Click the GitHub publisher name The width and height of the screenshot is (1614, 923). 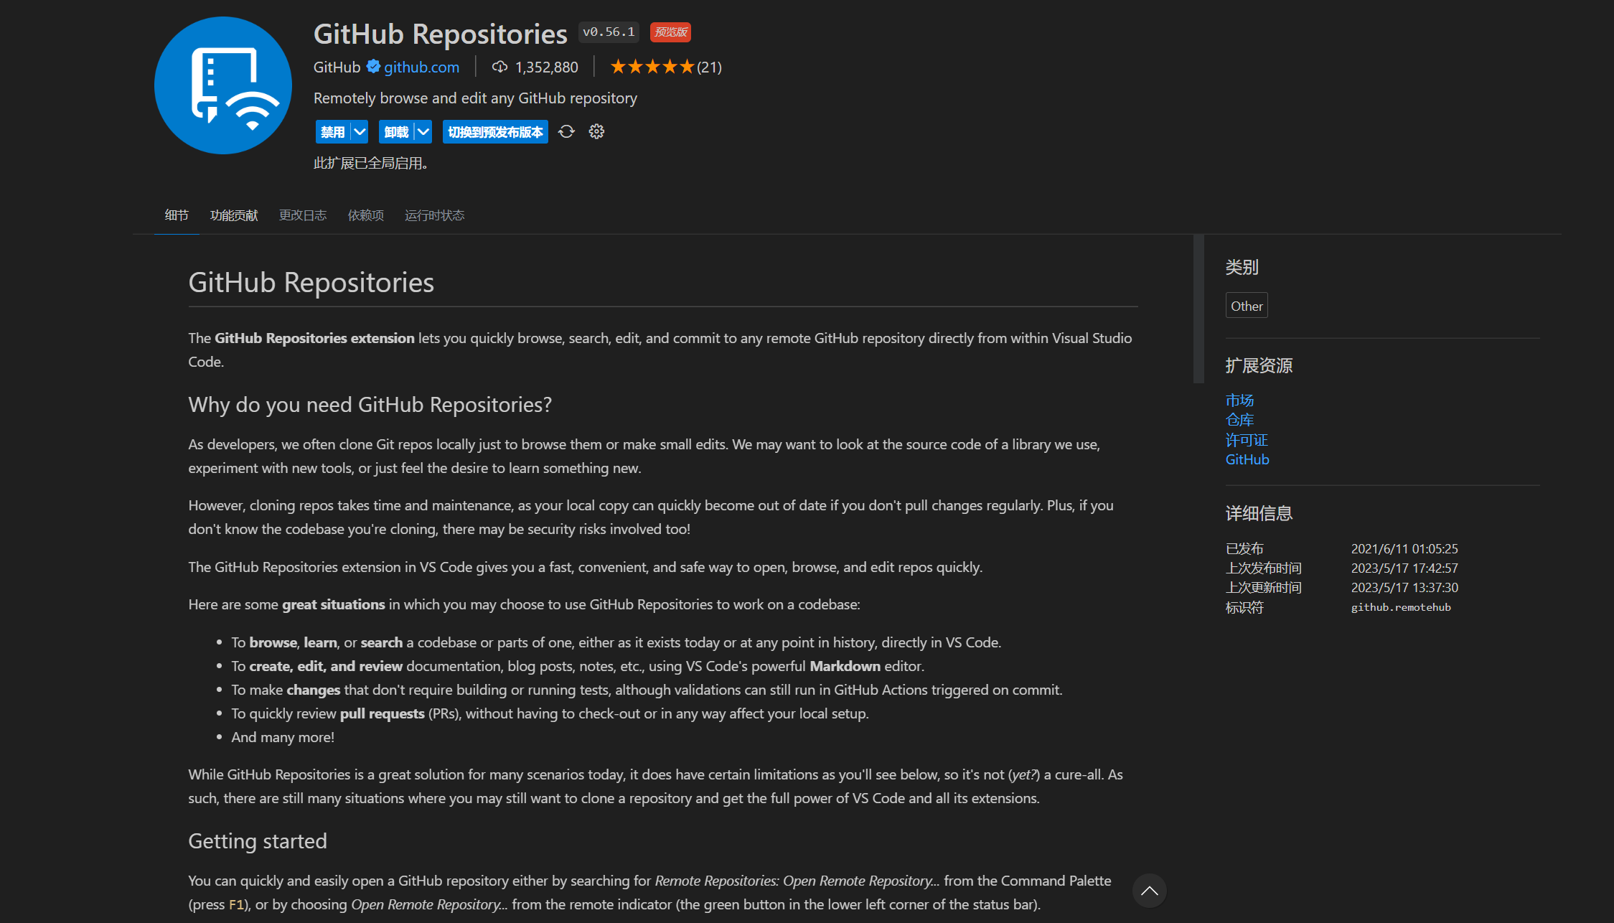coord(337,67)
